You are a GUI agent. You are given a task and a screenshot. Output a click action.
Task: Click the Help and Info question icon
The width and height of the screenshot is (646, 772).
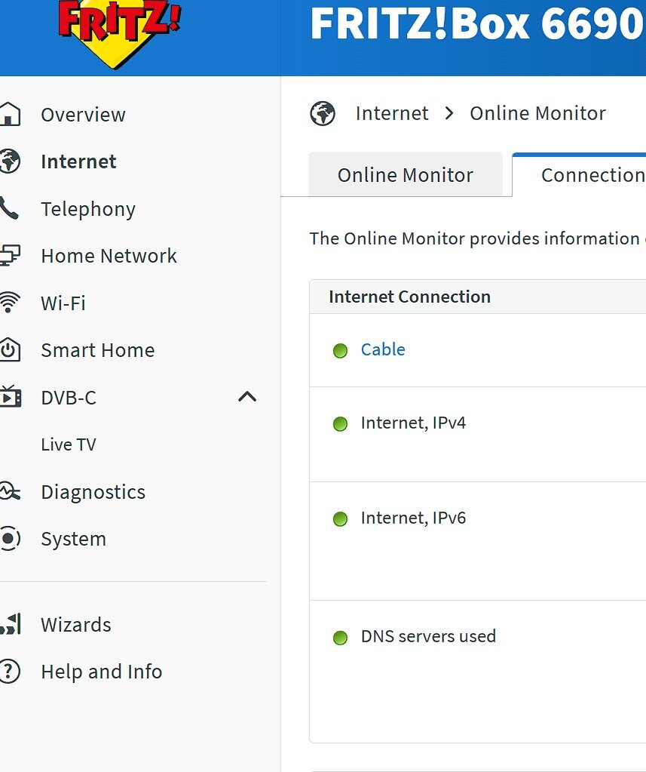coord(9,671)
